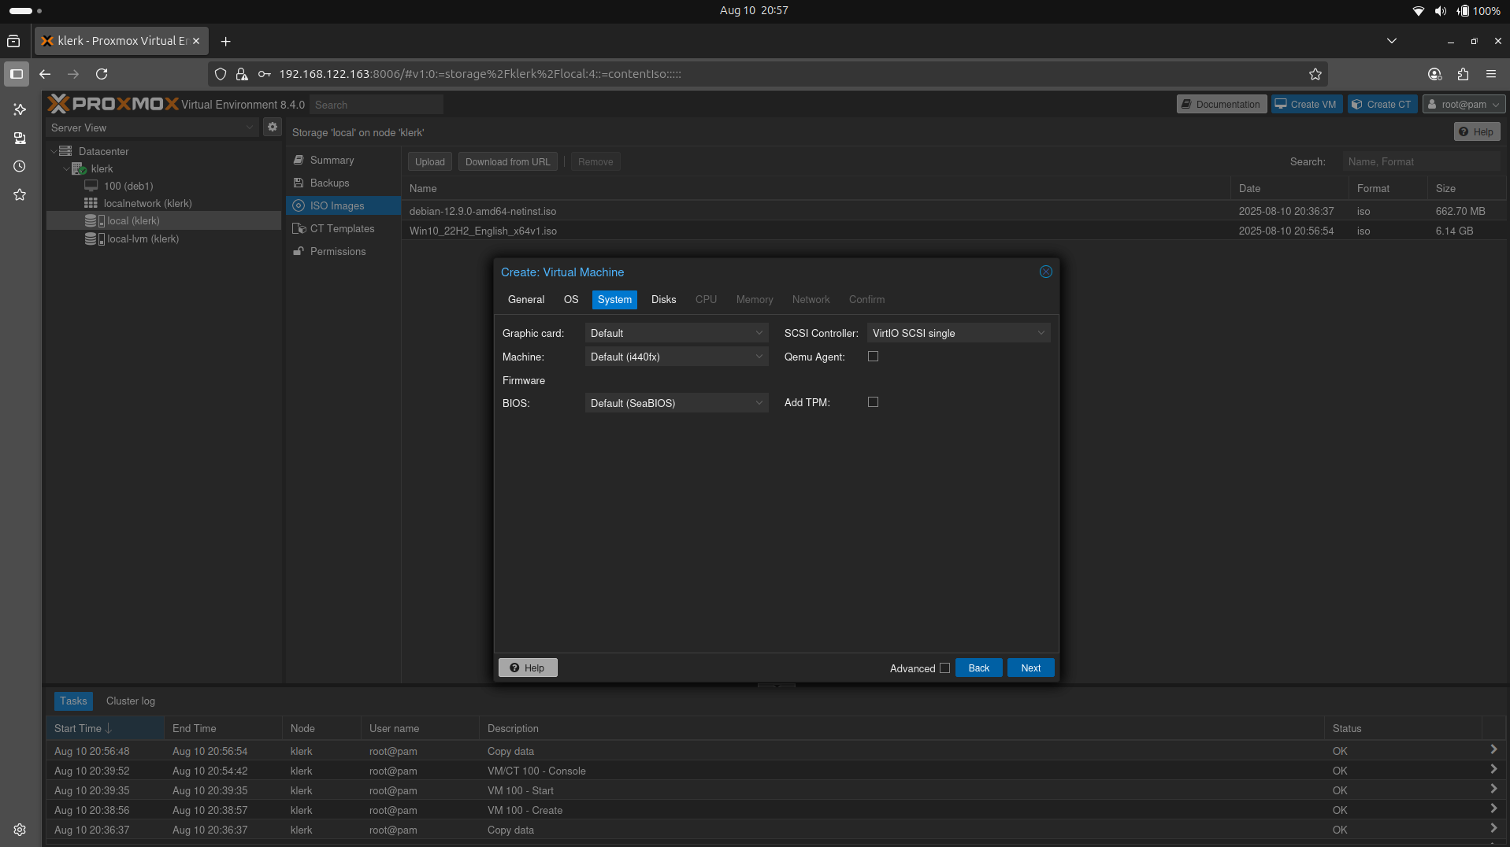Viewport: 1510px width, 847px height.
Task: Select Backups in the storage sidebar
Action: tap(328, 183)
